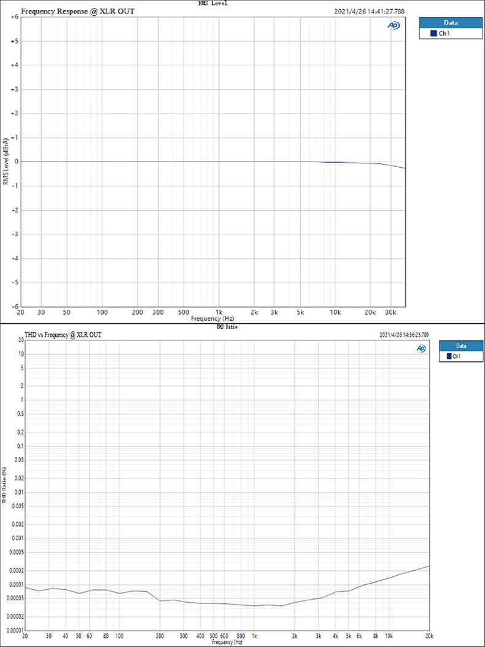This screenshot has width=485, height=647.
Task: Click the 0.00005 tick on the THD Ratio axis
Action: (15, 598)
